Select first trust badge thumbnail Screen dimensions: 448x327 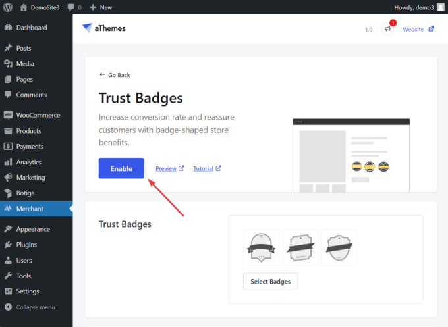coord(261,247)
